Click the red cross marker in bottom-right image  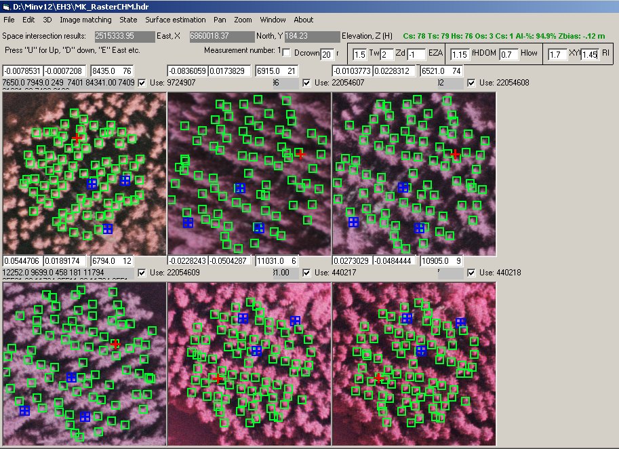[x=378, y=378]
